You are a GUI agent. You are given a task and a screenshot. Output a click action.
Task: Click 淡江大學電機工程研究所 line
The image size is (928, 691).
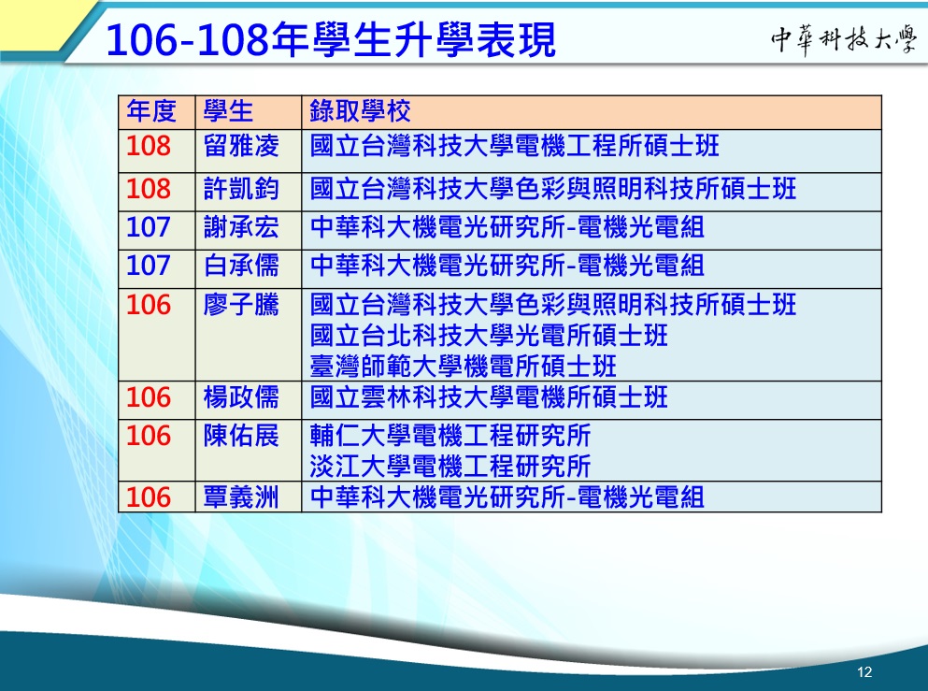450,467
